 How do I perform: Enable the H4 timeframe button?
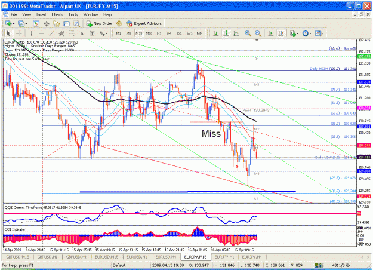coord(169,33)
